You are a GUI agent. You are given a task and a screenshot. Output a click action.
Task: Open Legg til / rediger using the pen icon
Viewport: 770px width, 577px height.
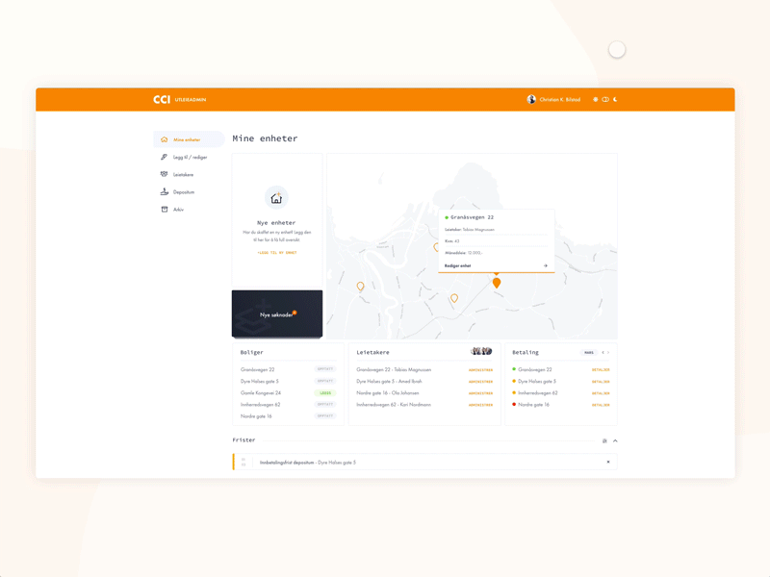164,158
